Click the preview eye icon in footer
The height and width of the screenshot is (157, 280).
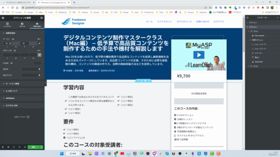[x=25, y=147]
